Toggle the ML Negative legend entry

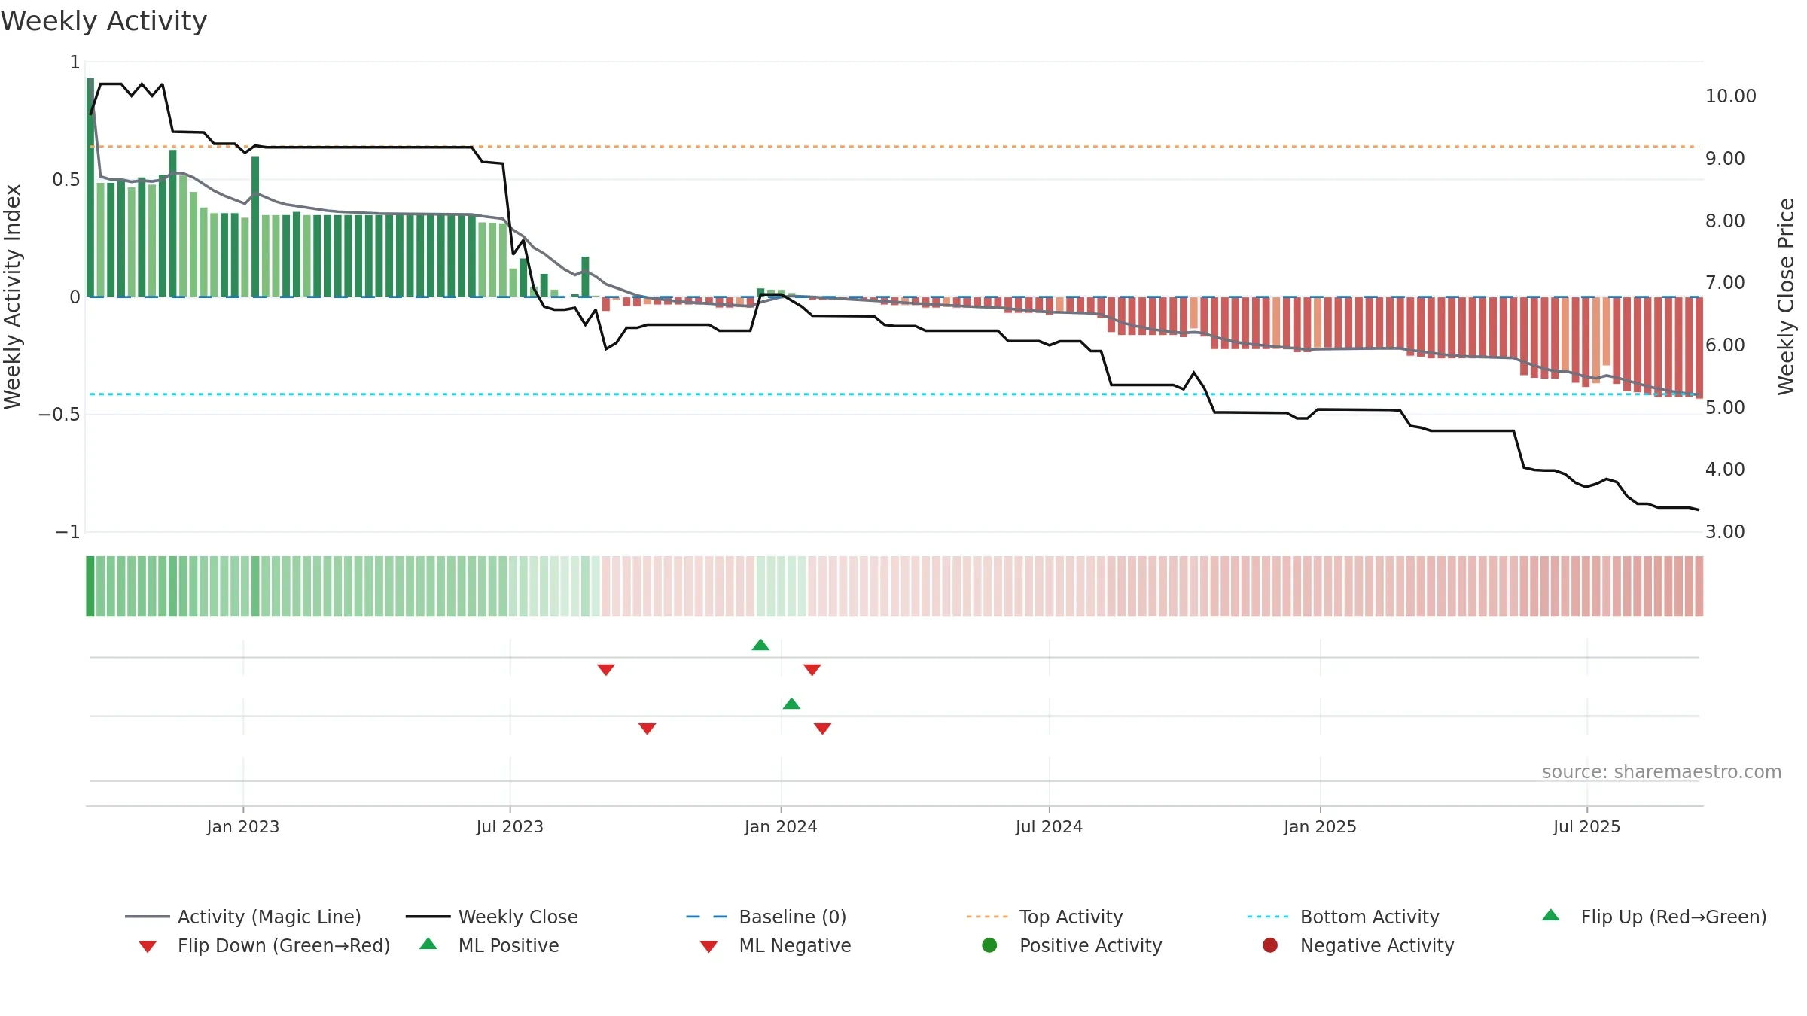click(776, 945)
